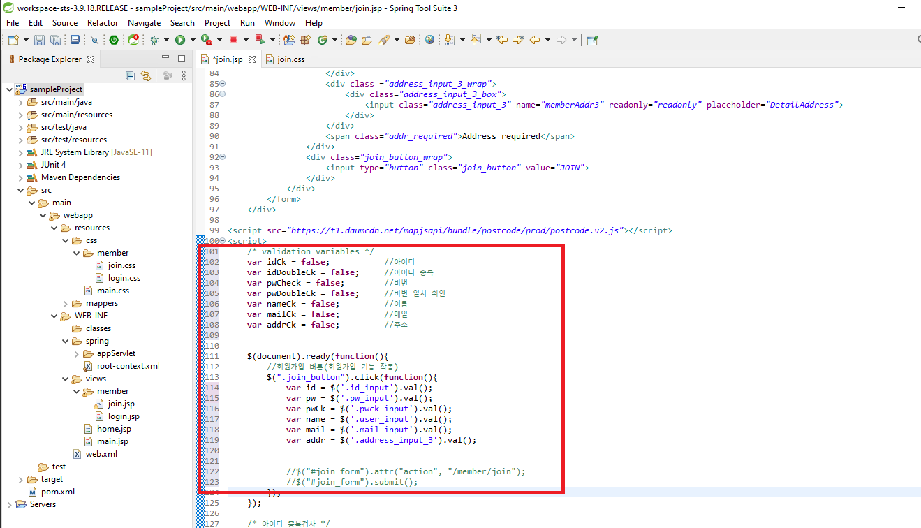Toggle Link with Editor in Package Explorer
This screenshot has height=528, width=921.
click(145, 75)
